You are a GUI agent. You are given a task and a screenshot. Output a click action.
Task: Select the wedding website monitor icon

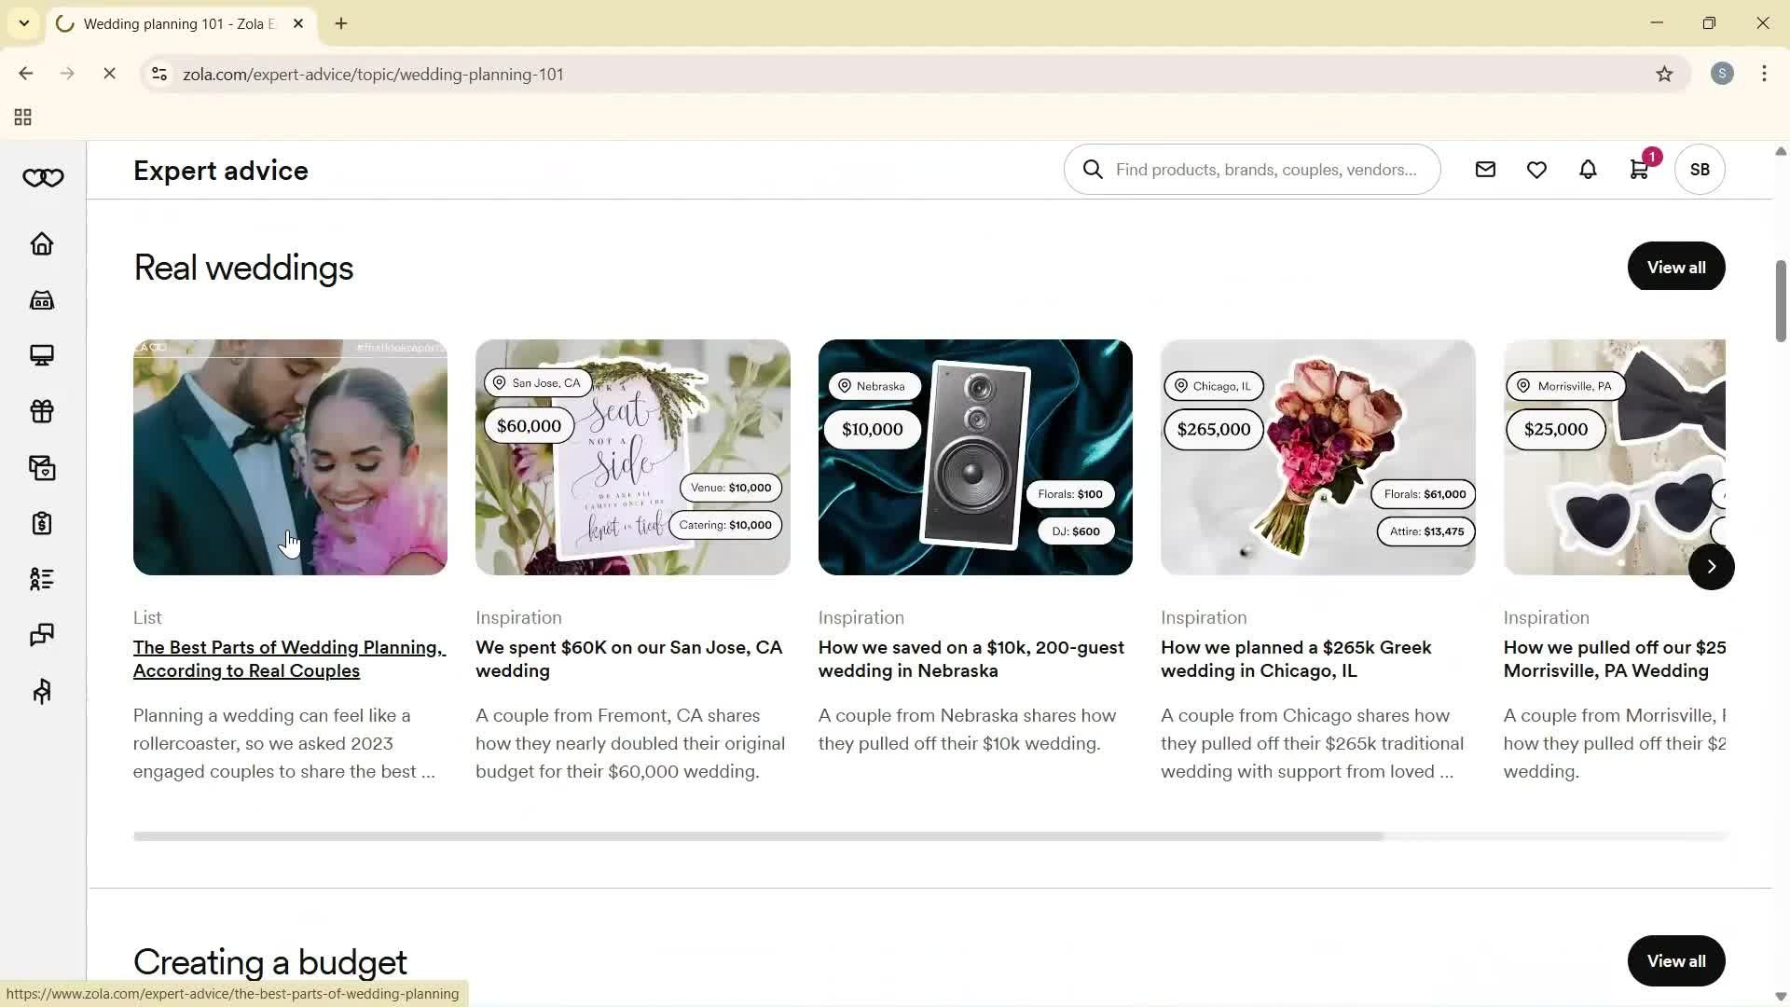pos(42,354)
